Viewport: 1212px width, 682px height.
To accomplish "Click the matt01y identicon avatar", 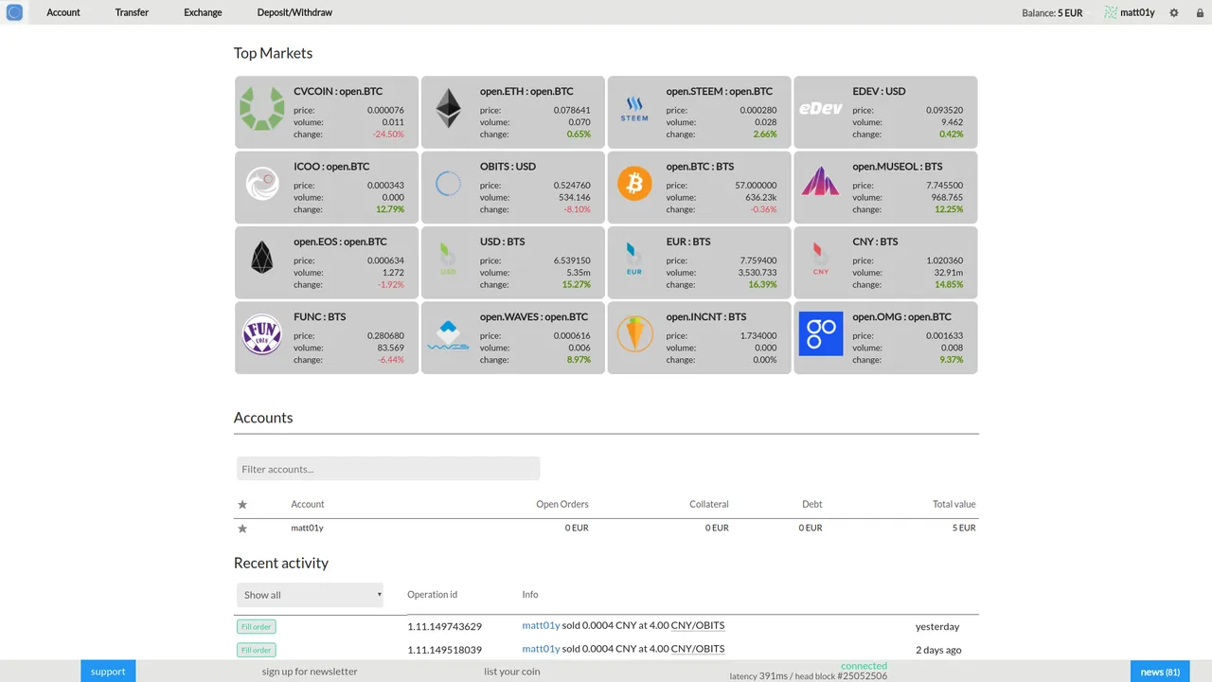I will coord(1111,13).
